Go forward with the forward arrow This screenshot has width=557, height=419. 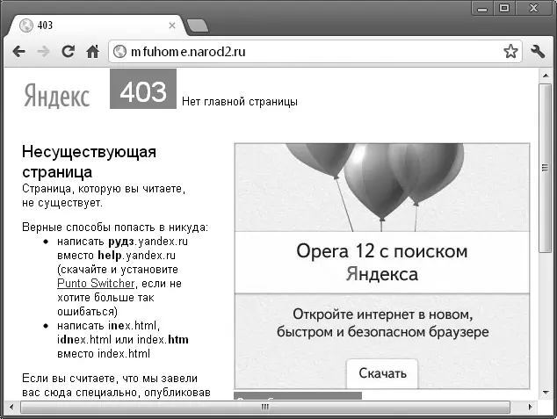(x=43, y=52)
